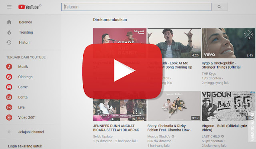Click the Trending flame icon
256x149 pixels.
pyautogui.click(x=9, y=32)
